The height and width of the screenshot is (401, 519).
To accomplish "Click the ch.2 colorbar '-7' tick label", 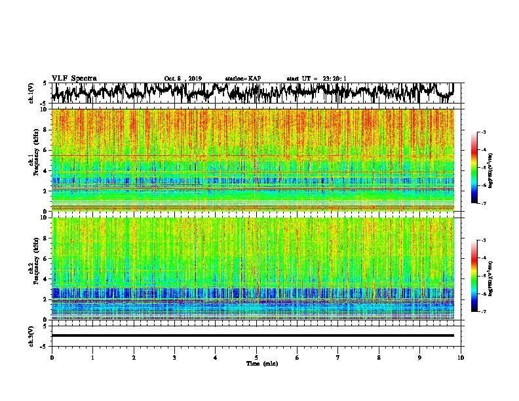I will click(x=484, y=311).
